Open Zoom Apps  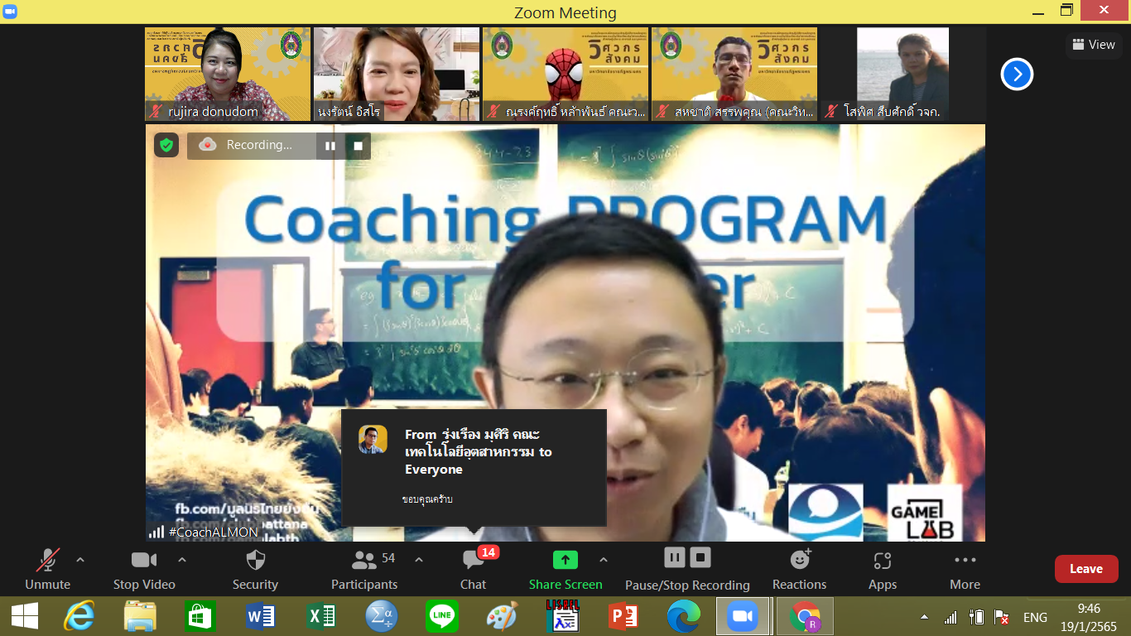tap(883, 570)
